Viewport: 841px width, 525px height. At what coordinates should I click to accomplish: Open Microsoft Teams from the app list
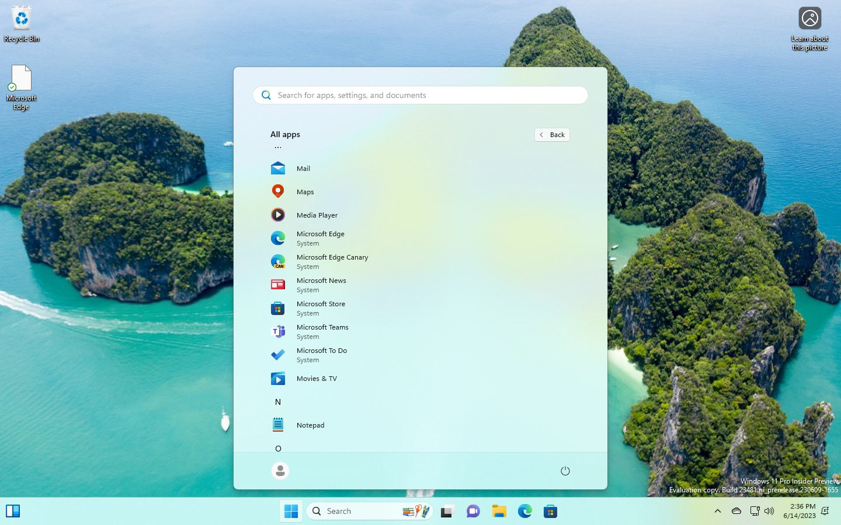(322, 331)
